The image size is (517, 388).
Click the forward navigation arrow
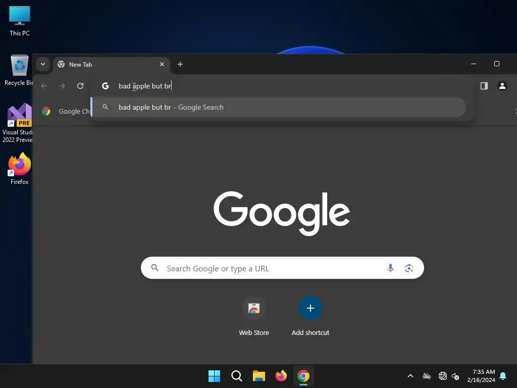(62, 86)
